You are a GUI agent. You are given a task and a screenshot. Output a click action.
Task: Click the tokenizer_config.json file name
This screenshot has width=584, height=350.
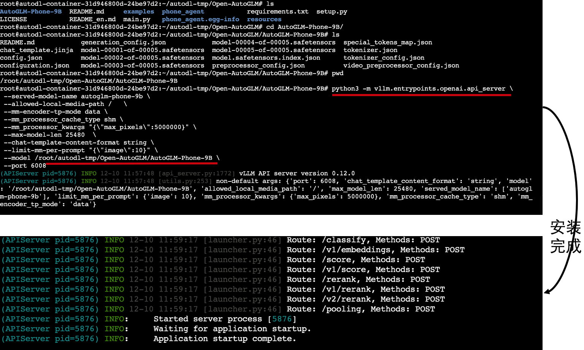[384, 58]
